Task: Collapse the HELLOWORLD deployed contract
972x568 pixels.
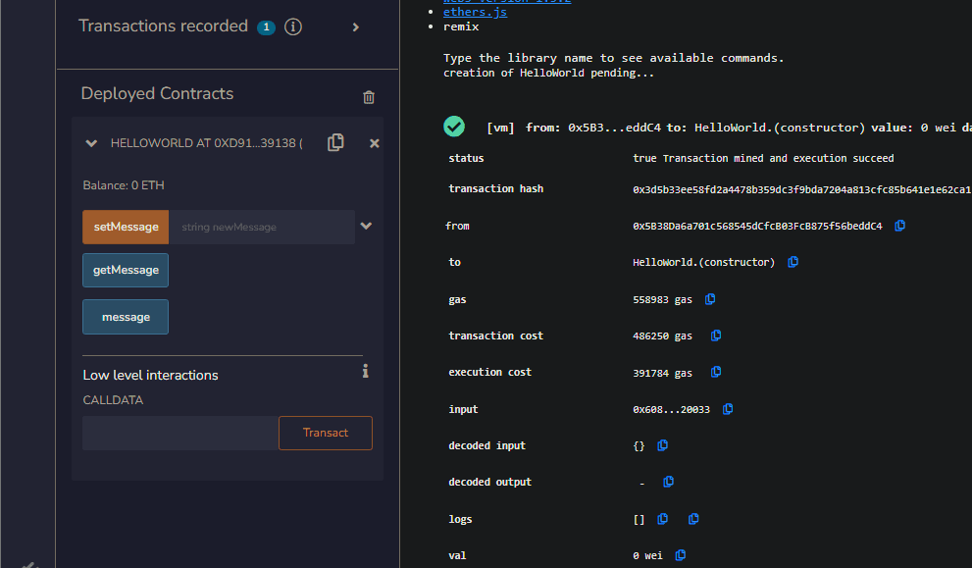Action: click(91, 143)
